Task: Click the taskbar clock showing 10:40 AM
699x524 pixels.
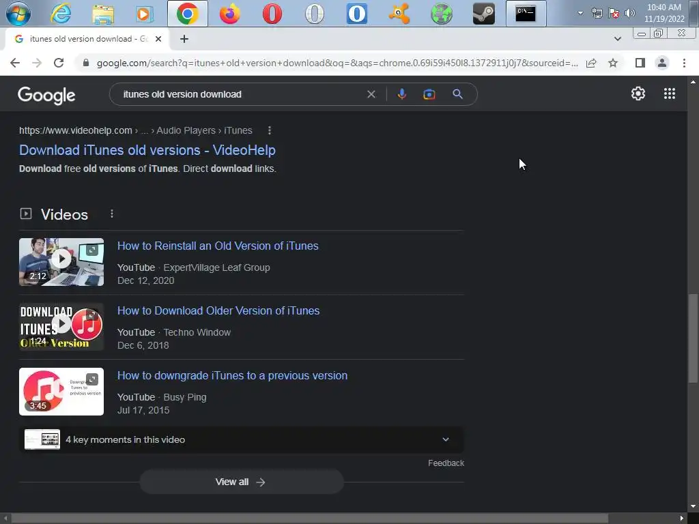Action: [x=664, y=13]
